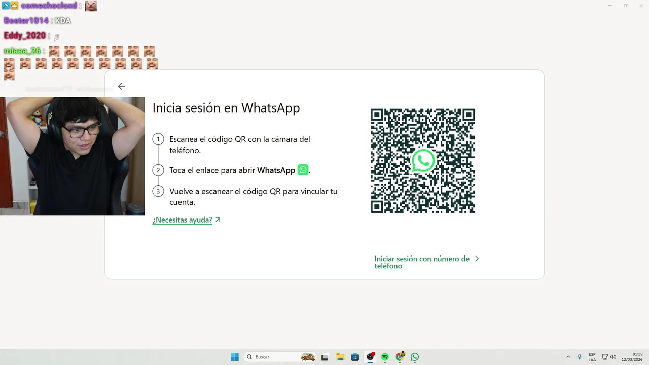Click the microphone icon in system tray
The width and height of the screenshot is (649, 365).
(x=580, y=357)
